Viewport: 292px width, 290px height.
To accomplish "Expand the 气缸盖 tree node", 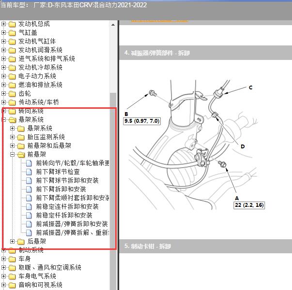I will click(3, 33).
